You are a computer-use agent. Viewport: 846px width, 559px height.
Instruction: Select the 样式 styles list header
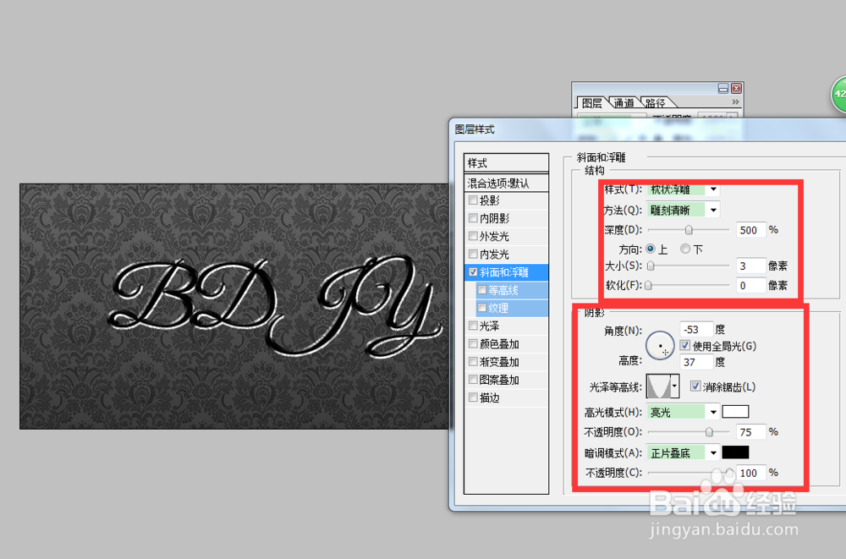[506, 163]
